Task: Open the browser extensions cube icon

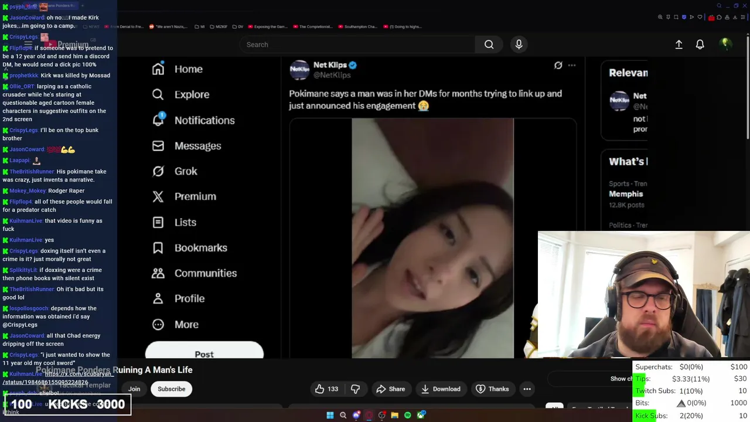Action: point(719,17)
